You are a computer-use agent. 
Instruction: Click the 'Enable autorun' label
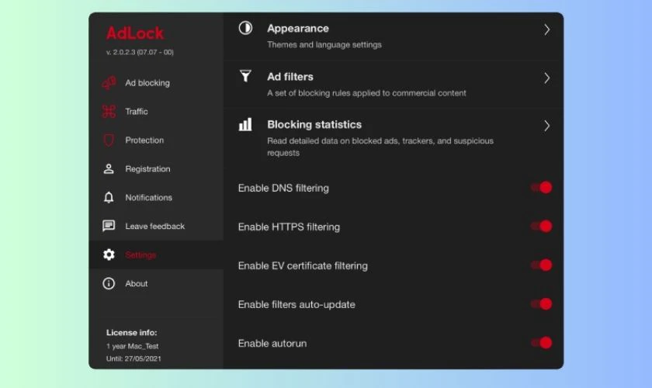(x=272, y=344)
